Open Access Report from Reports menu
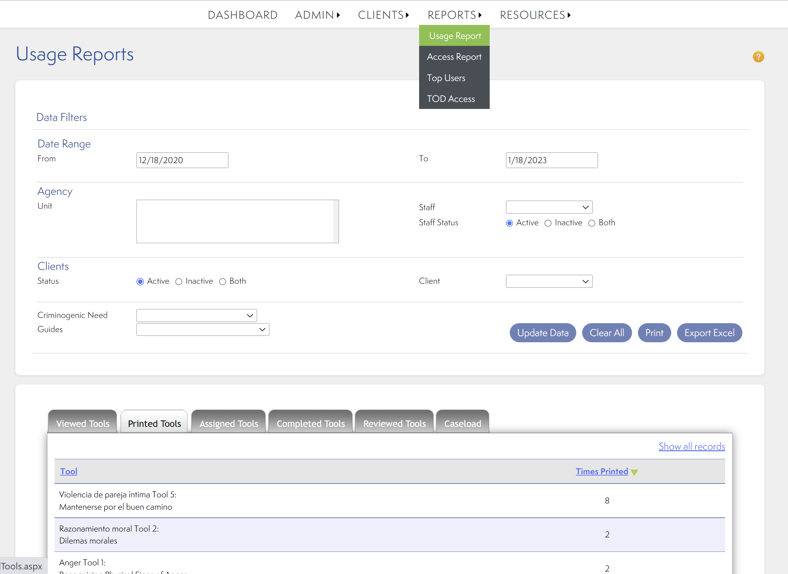 click(x=454, y=57)
